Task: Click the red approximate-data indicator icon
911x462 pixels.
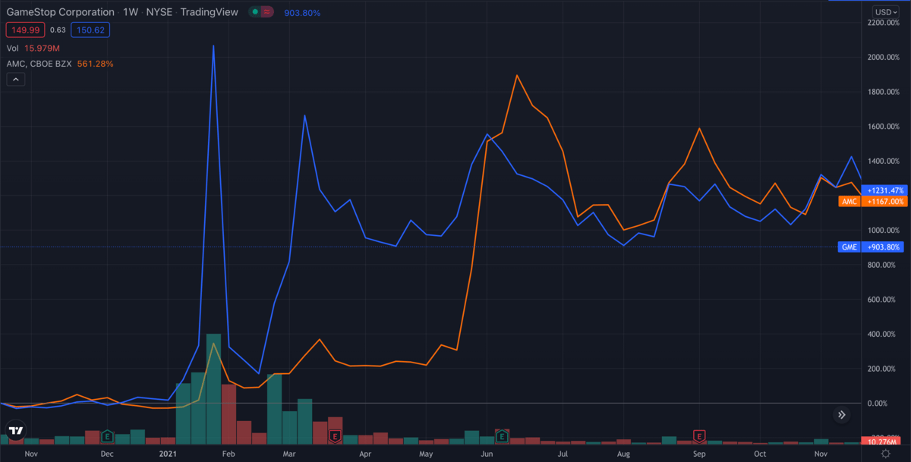Action: (x=267, y=12)
